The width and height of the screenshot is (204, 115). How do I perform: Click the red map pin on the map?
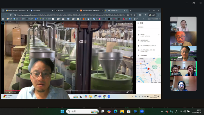149,69
